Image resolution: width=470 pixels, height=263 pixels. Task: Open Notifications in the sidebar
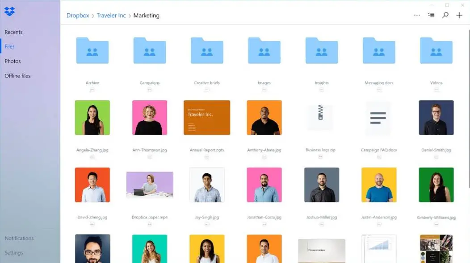click(x=19, y=238)
